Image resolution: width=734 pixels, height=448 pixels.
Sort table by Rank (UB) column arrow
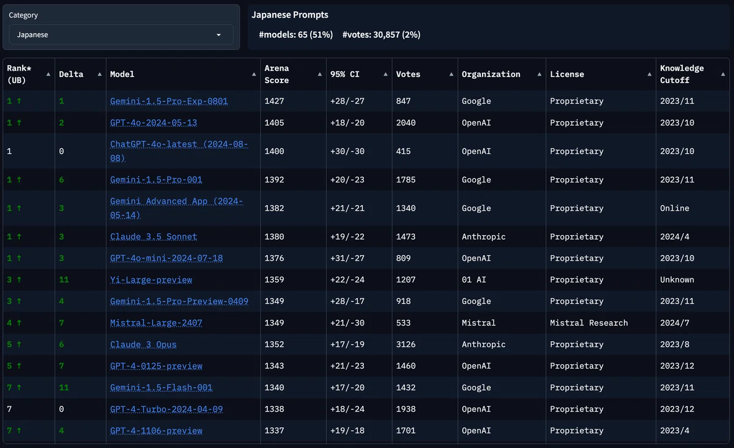pos(48,74)
